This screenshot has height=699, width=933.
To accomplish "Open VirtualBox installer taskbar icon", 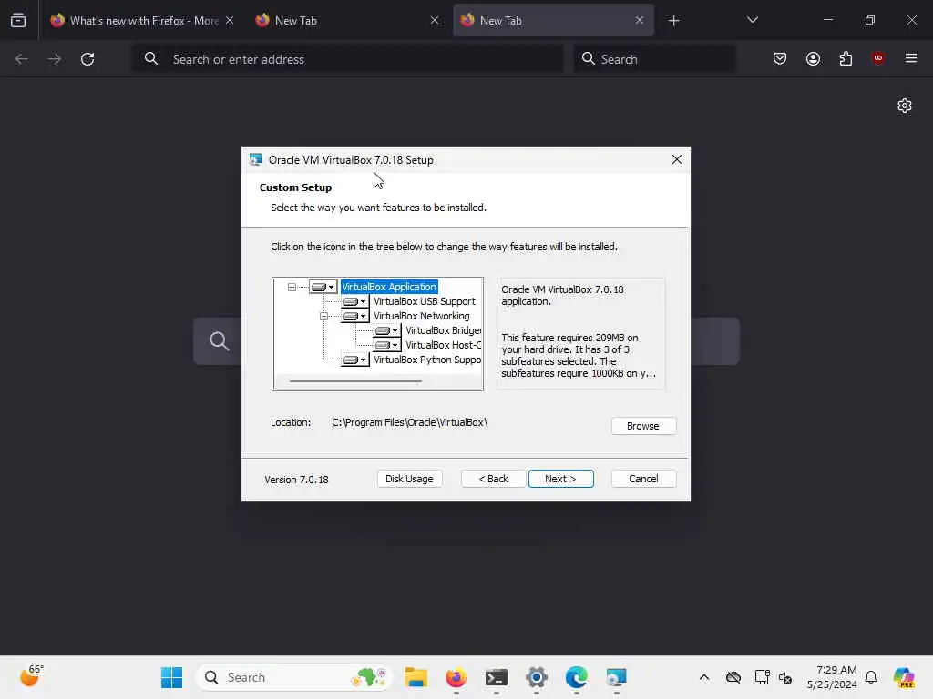I will 617,677.
